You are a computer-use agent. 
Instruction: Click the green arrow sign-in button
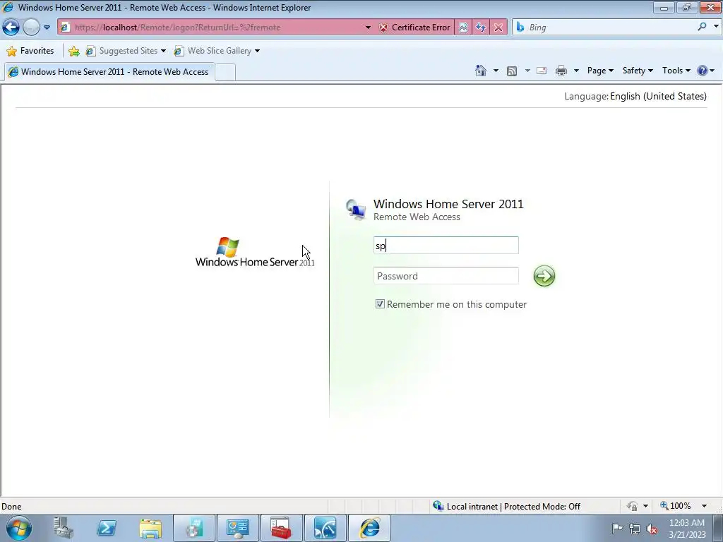544,276
